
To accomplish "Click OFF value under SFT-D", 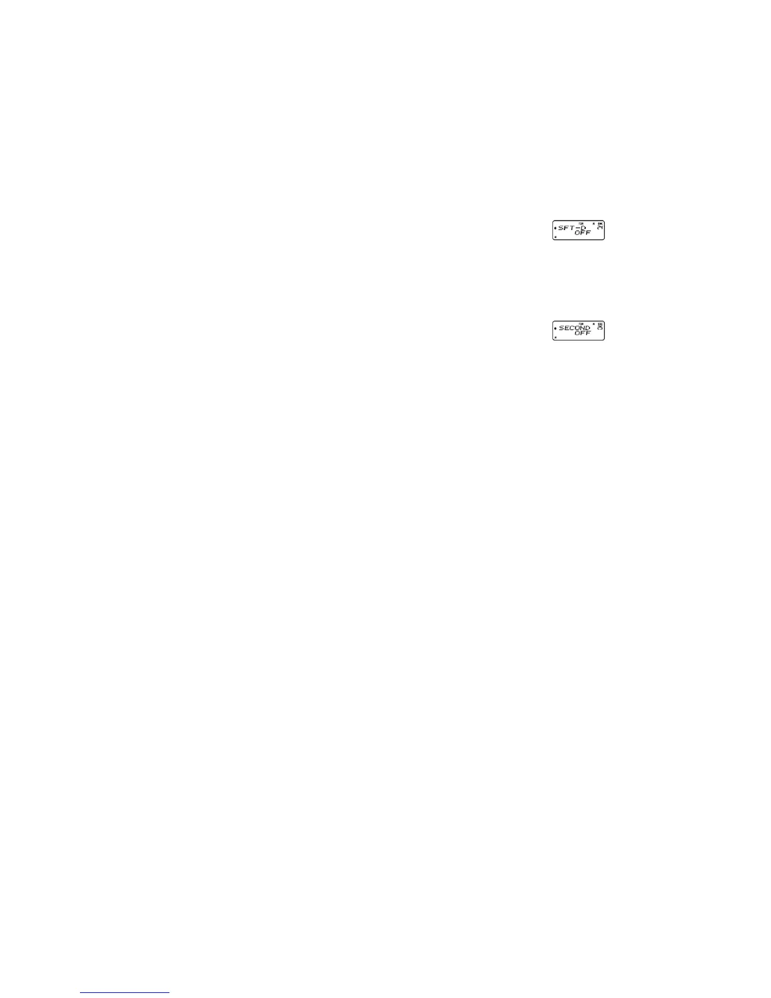I will tap(583, 233).
